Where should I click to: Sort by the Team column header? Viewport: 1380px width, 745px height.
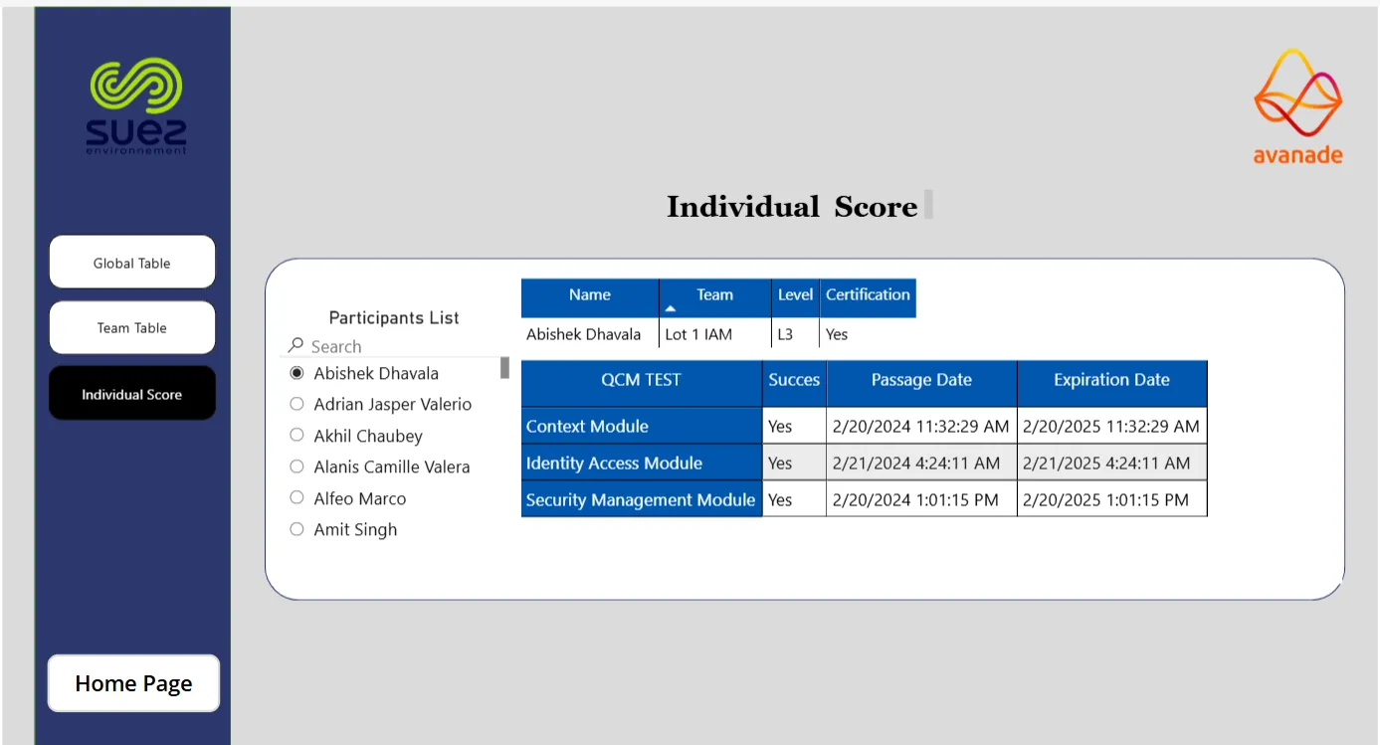(x=715, y=297)
